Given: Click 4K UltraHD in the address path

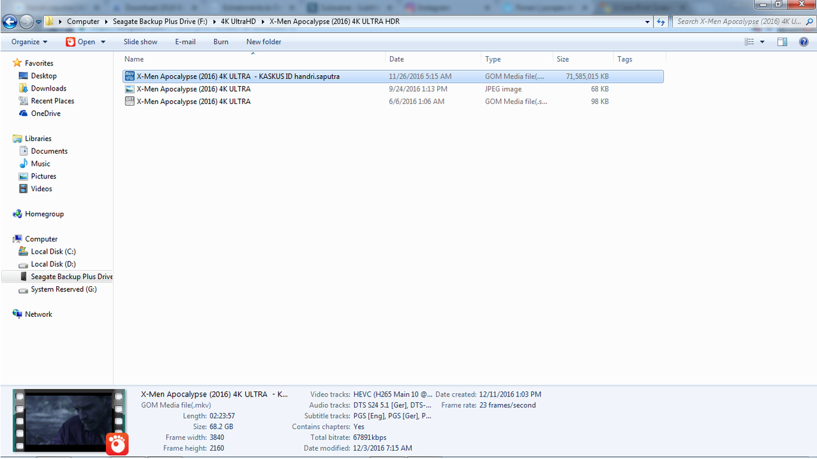Looking at the screenshot, I should coord(238,21).
